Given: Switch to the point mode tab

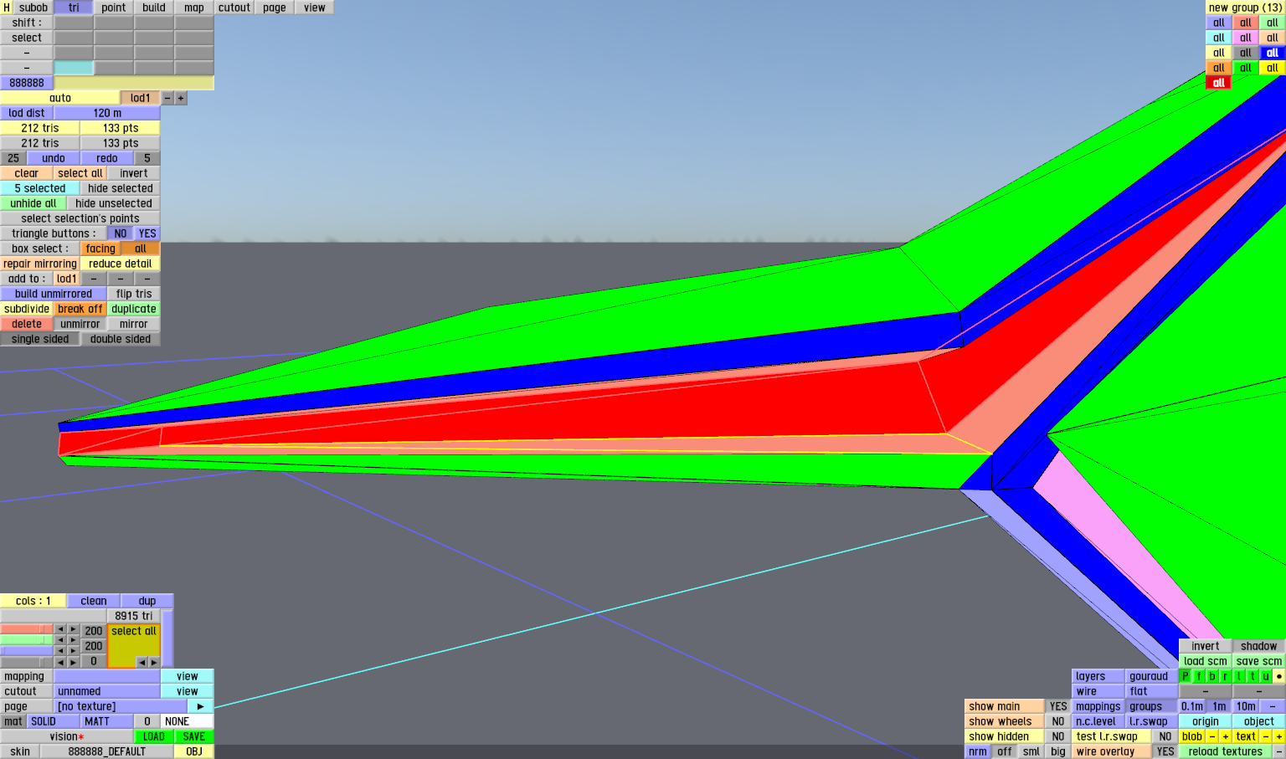Looking at the screenshot, I should click(114, 8).
